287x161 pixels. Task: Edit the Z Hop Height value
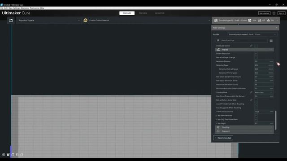(x=264, y=123)
